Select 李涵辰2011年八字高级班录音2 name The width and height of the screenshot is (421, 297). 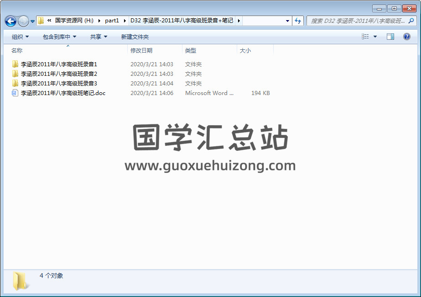(x=59, y=74)
